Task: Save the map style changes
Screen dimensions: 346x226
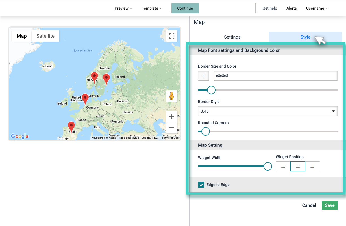Action: [330, 205]
